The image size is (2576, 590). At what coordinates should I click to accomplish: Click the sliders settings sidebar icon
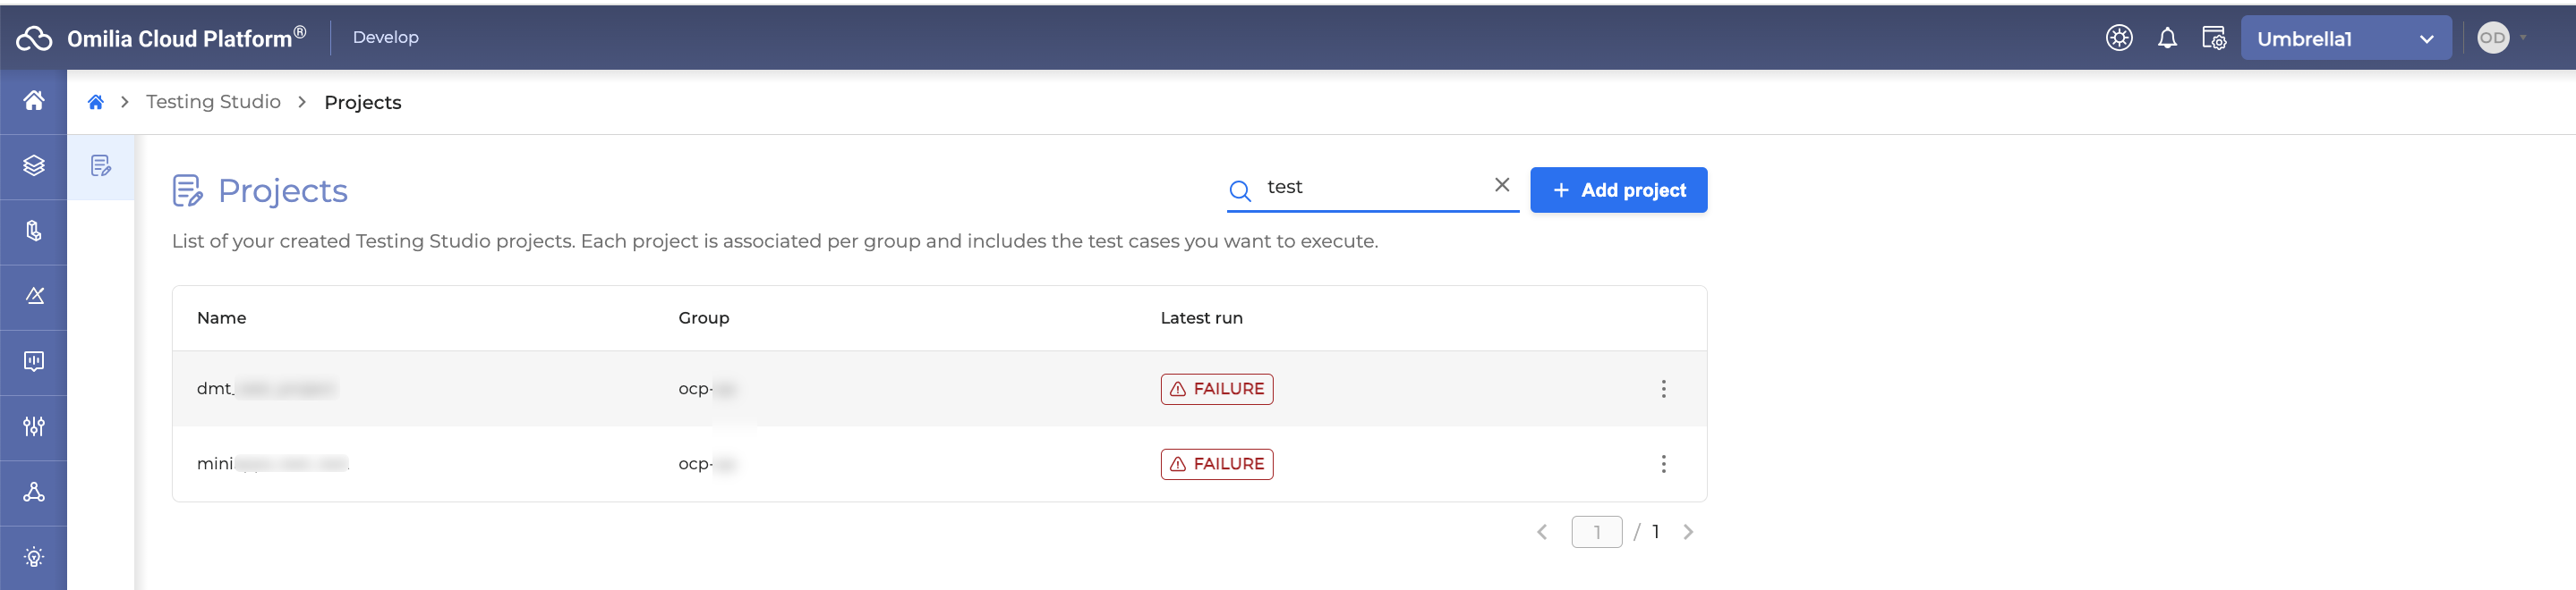[x=34, y=426]
